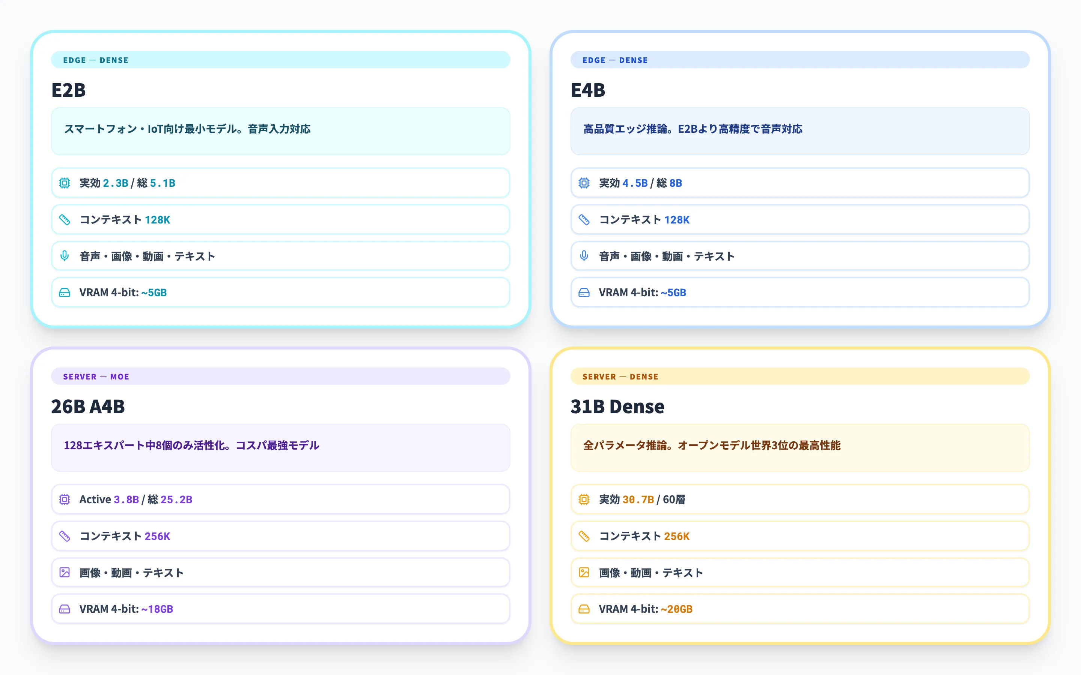Click the microphone icon in E2B card
The height and width of the screenshot is (675, 1081).
point(65,256)
